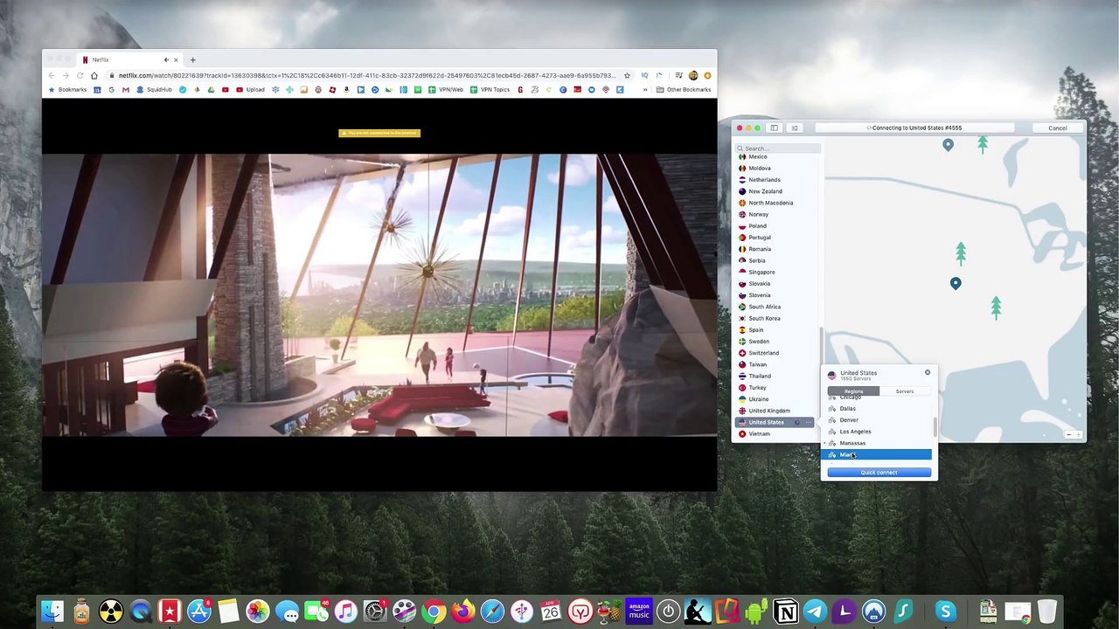Zoom out on the NordVPN map
The height and width of the screenshot is (629, 1119).
tap(1068, 434)
